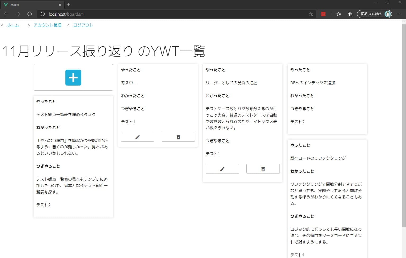Open the red browser extension

pos(323,14)
